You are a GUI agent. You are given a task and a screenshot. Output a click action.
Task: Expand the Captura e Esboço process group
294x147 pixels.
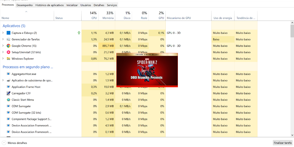coord(3,33)
